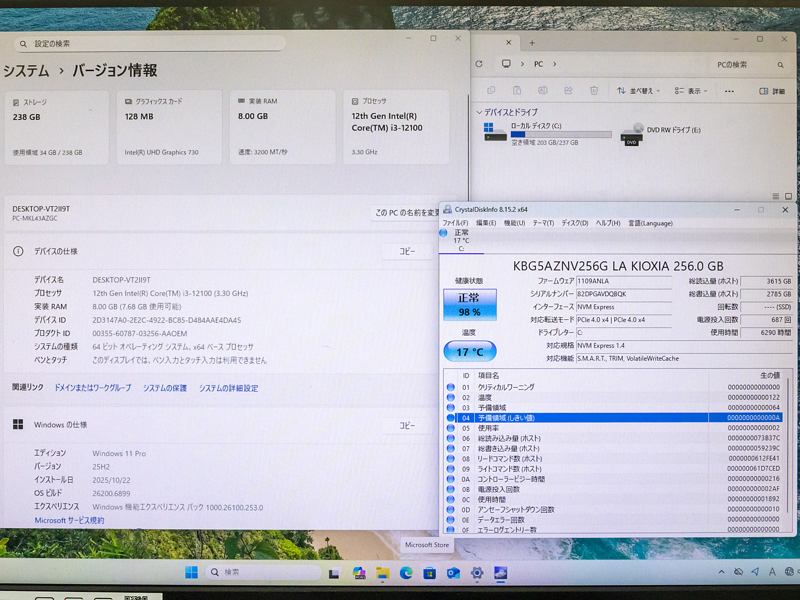Toggle the 詳細 details pane button
Image resolution: width=800 pixels, height=600 pixels.
point(772,91)
